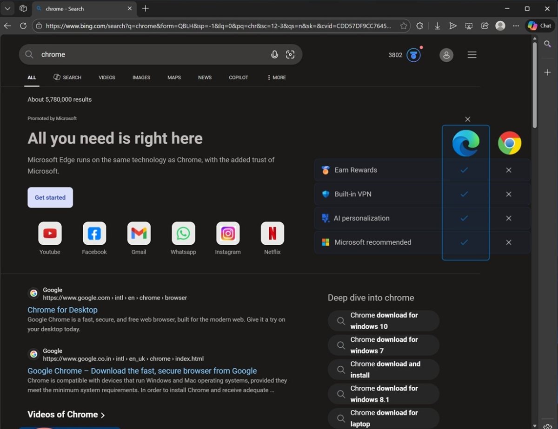Click the Microsoft Rewards medal icon
Image resolution: width=558 pixels, height=429 pixels.
(x=413, y=55)
